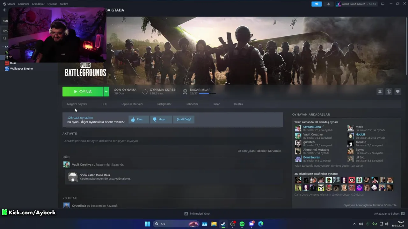Click Vault Creative's avatar in activity feed

[x=66, y=164]
